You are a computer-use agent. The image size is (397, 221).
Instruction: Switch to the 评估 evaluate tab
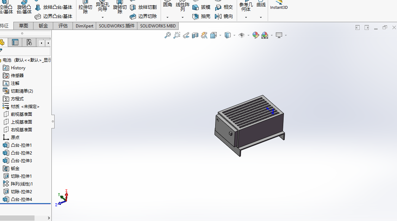coord(63,26)
